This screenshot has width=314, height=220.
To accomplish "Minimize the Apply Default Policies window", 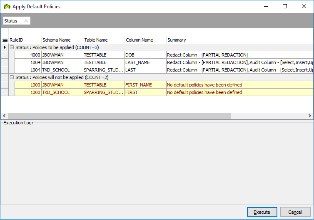I will (x=266, y=6).
